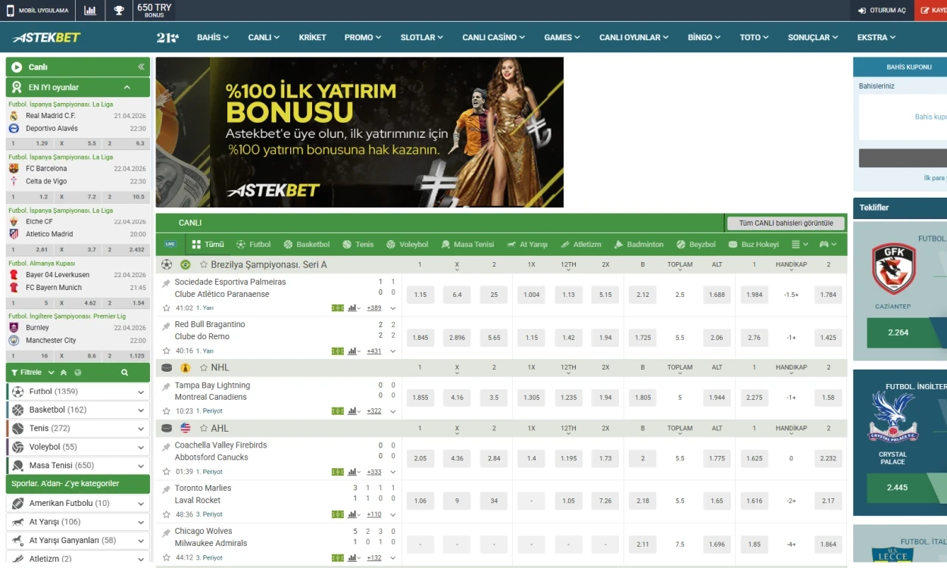Screen dimensions: 947x568
Task: Click the search magnifier in the Filtrele bar
Action: (x=125, y=373)
